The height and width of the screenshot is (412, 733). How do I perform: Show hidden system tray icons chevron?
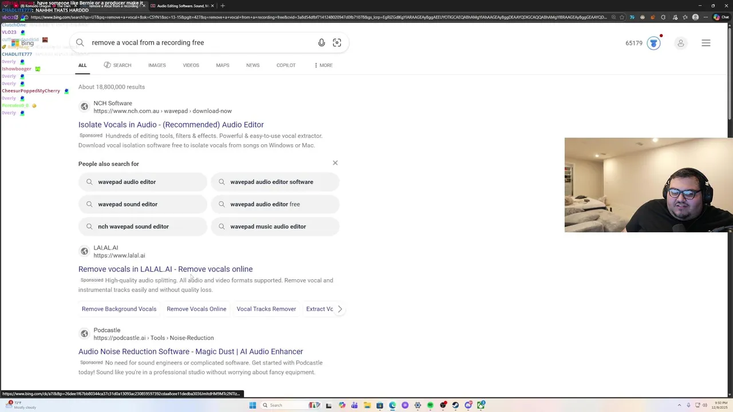[679, 405]
